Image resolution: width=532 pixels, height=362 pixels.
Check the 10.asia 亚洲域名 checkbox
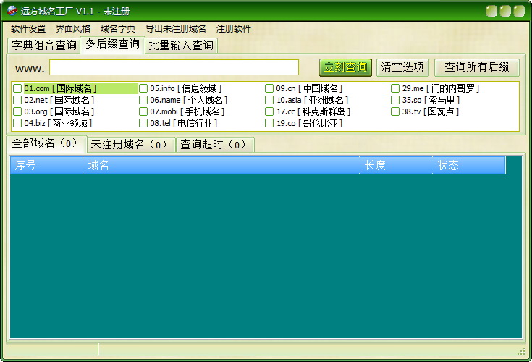coord(269,100)
